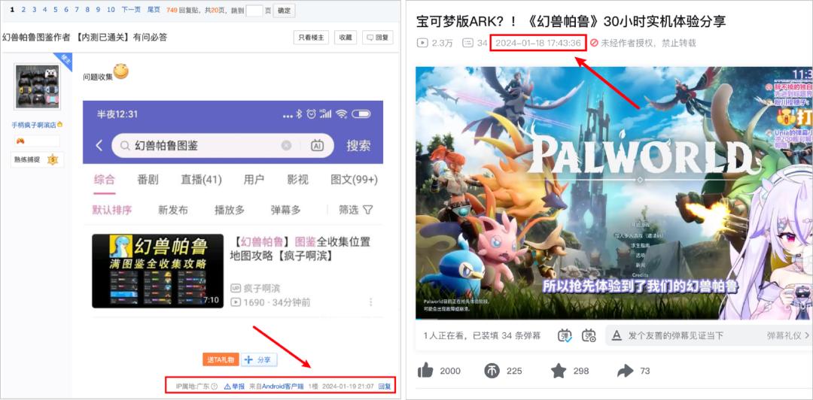Choose 默认排序 sort option
The height and width of the screenshot is (400, 813).
click(x=112, y=210)
